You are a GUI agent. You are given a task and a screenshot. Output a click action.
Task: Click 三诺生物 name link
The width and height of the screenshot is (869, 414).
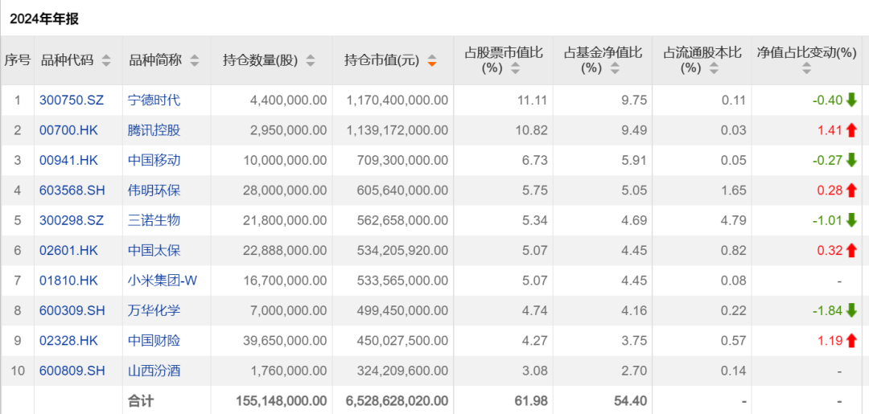click(154, 220)
